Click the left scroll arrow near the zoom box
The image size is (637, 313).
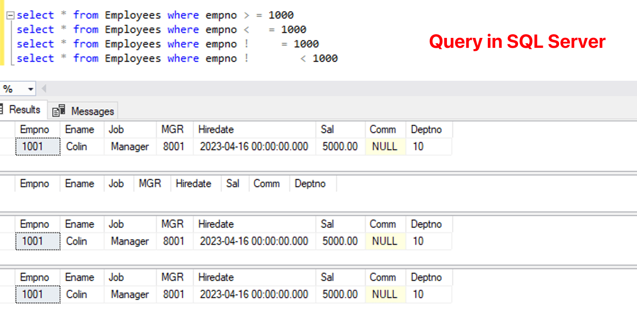point(44,88)
